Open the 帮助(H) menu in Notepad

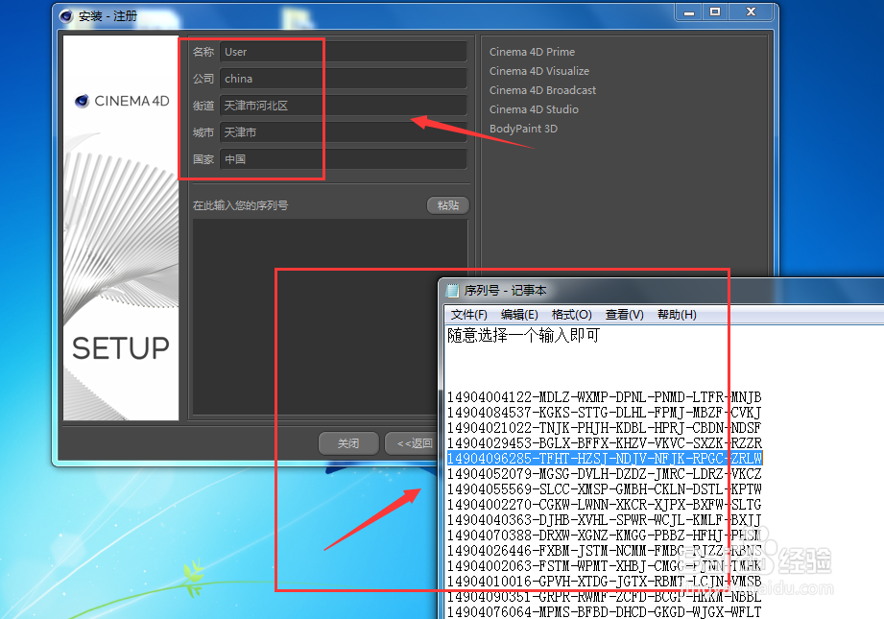677,315
